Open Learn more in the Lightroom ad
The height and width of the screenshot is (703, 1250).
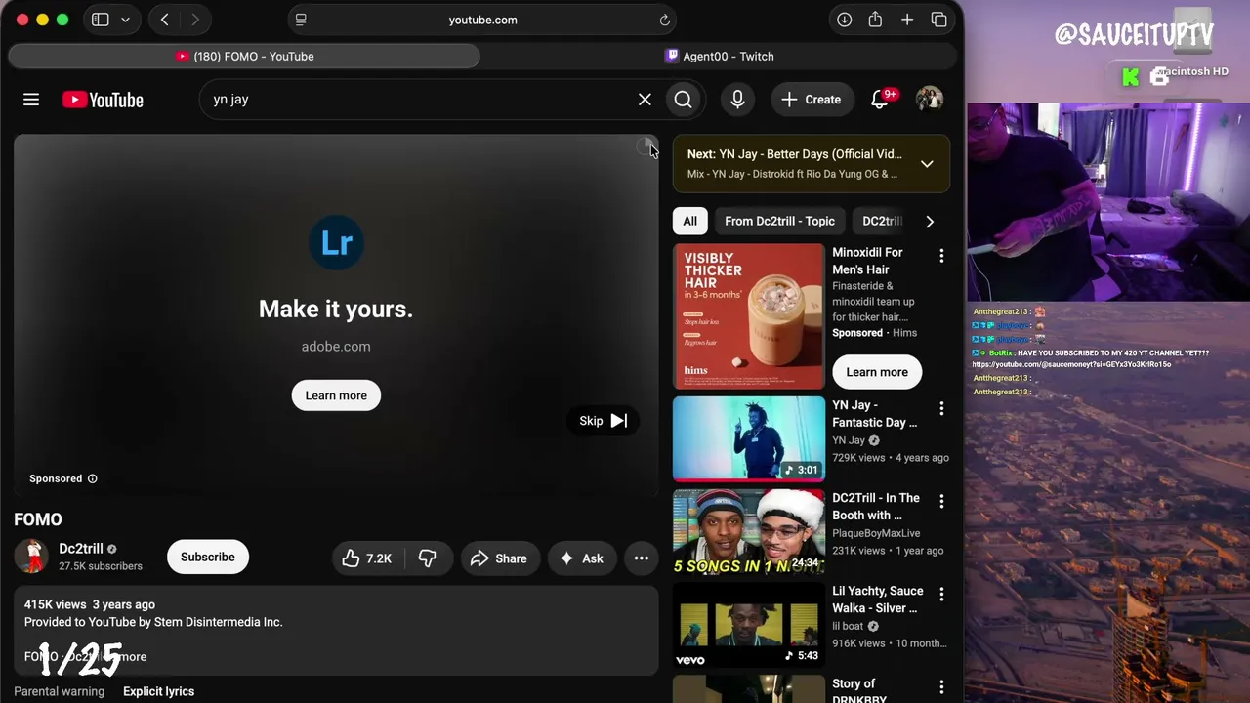(x=336, y=395)
